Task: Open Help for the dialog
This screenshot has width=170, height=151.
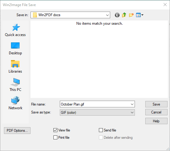Action: [x=156, y=121]
